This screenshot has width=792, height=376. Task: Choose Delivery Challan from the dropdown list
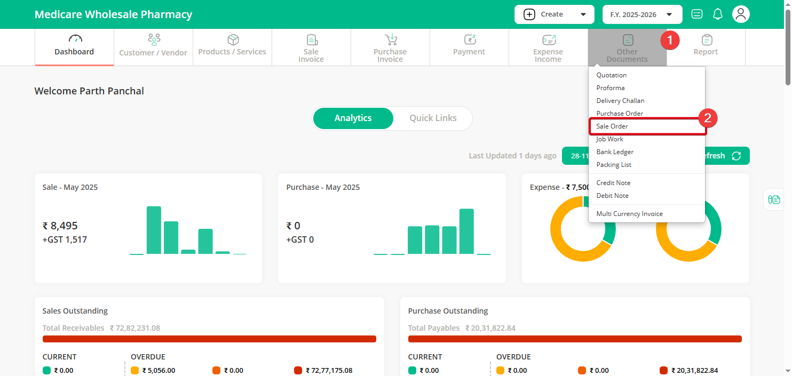tap(620, 101)
